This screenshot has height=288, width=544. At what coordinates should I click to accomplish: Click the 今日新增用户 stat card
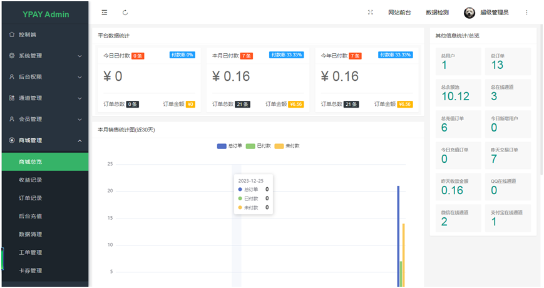tap(508, 124)
